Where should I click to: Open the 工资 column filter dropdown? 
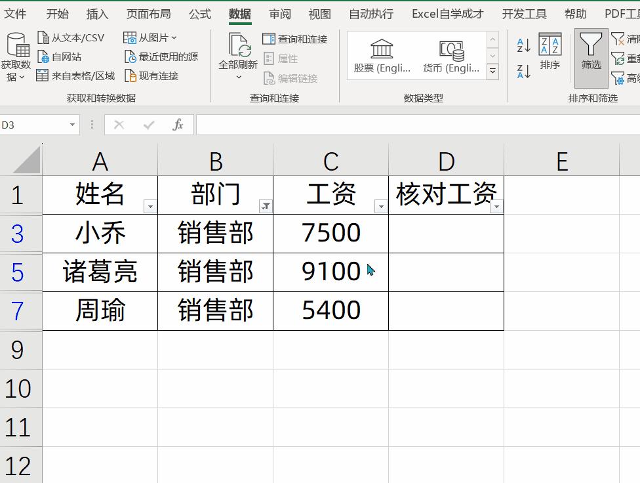click(x=381, y=206)
